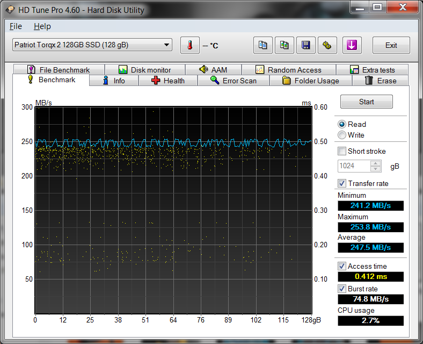Disable the Burst rate checkbox

tap(342, 289)
